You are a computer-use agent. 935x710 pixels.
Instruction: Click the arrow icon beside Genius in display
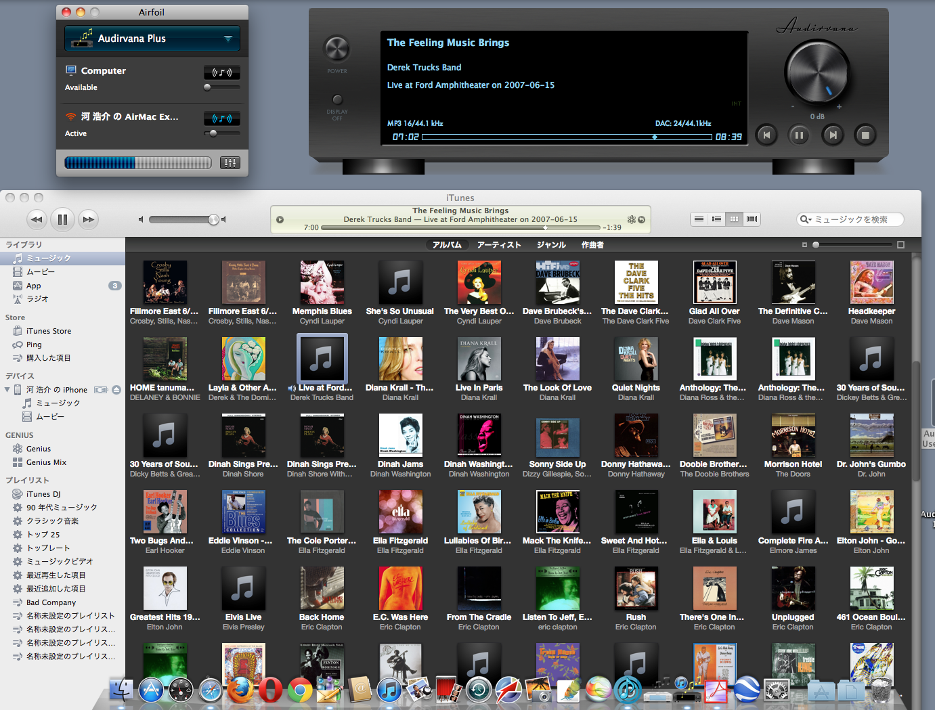(x=641, y=219)
